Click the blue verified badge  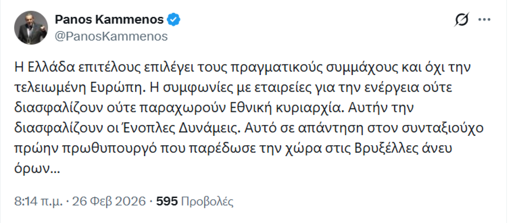pyautogui.click(x=174, y=19)
